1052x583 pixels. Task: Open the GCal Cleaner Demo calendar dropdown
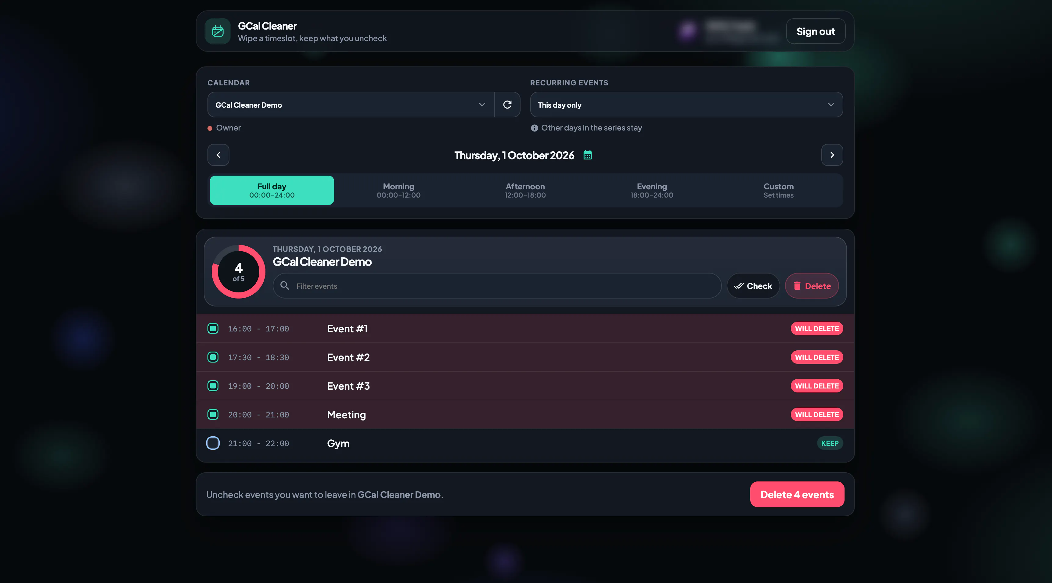351,105
